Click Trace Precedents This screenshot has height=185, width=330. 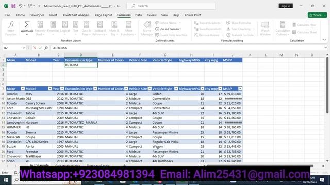click(x=207, y=23)
